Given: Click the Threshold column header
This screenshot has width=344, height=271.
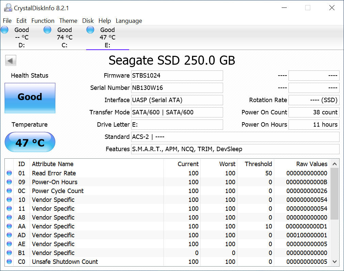Looking at the screenshot, I should 258,164.
